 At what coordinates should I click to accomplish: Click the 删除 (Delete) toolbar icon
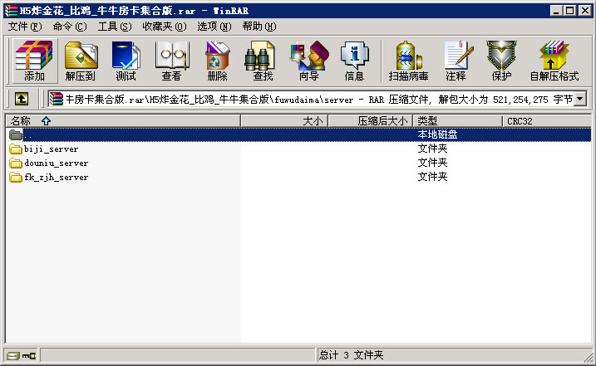[217, 61]
